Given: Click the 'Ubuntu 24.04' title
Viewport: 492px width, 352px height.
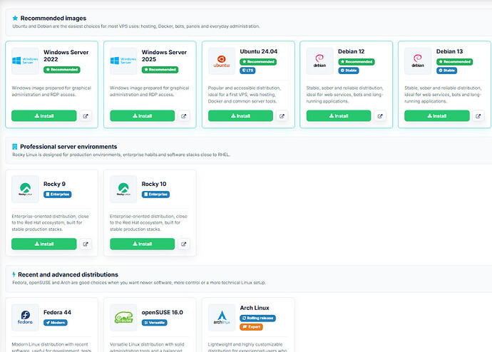Looking at the screenshot, I should tap(259, 51).
